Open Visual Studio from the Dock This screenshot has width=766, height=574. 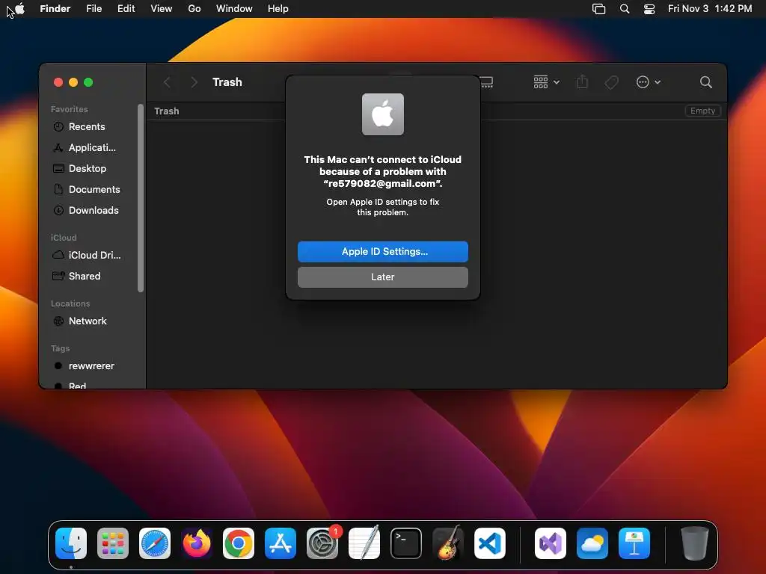[x=551, y=543]
